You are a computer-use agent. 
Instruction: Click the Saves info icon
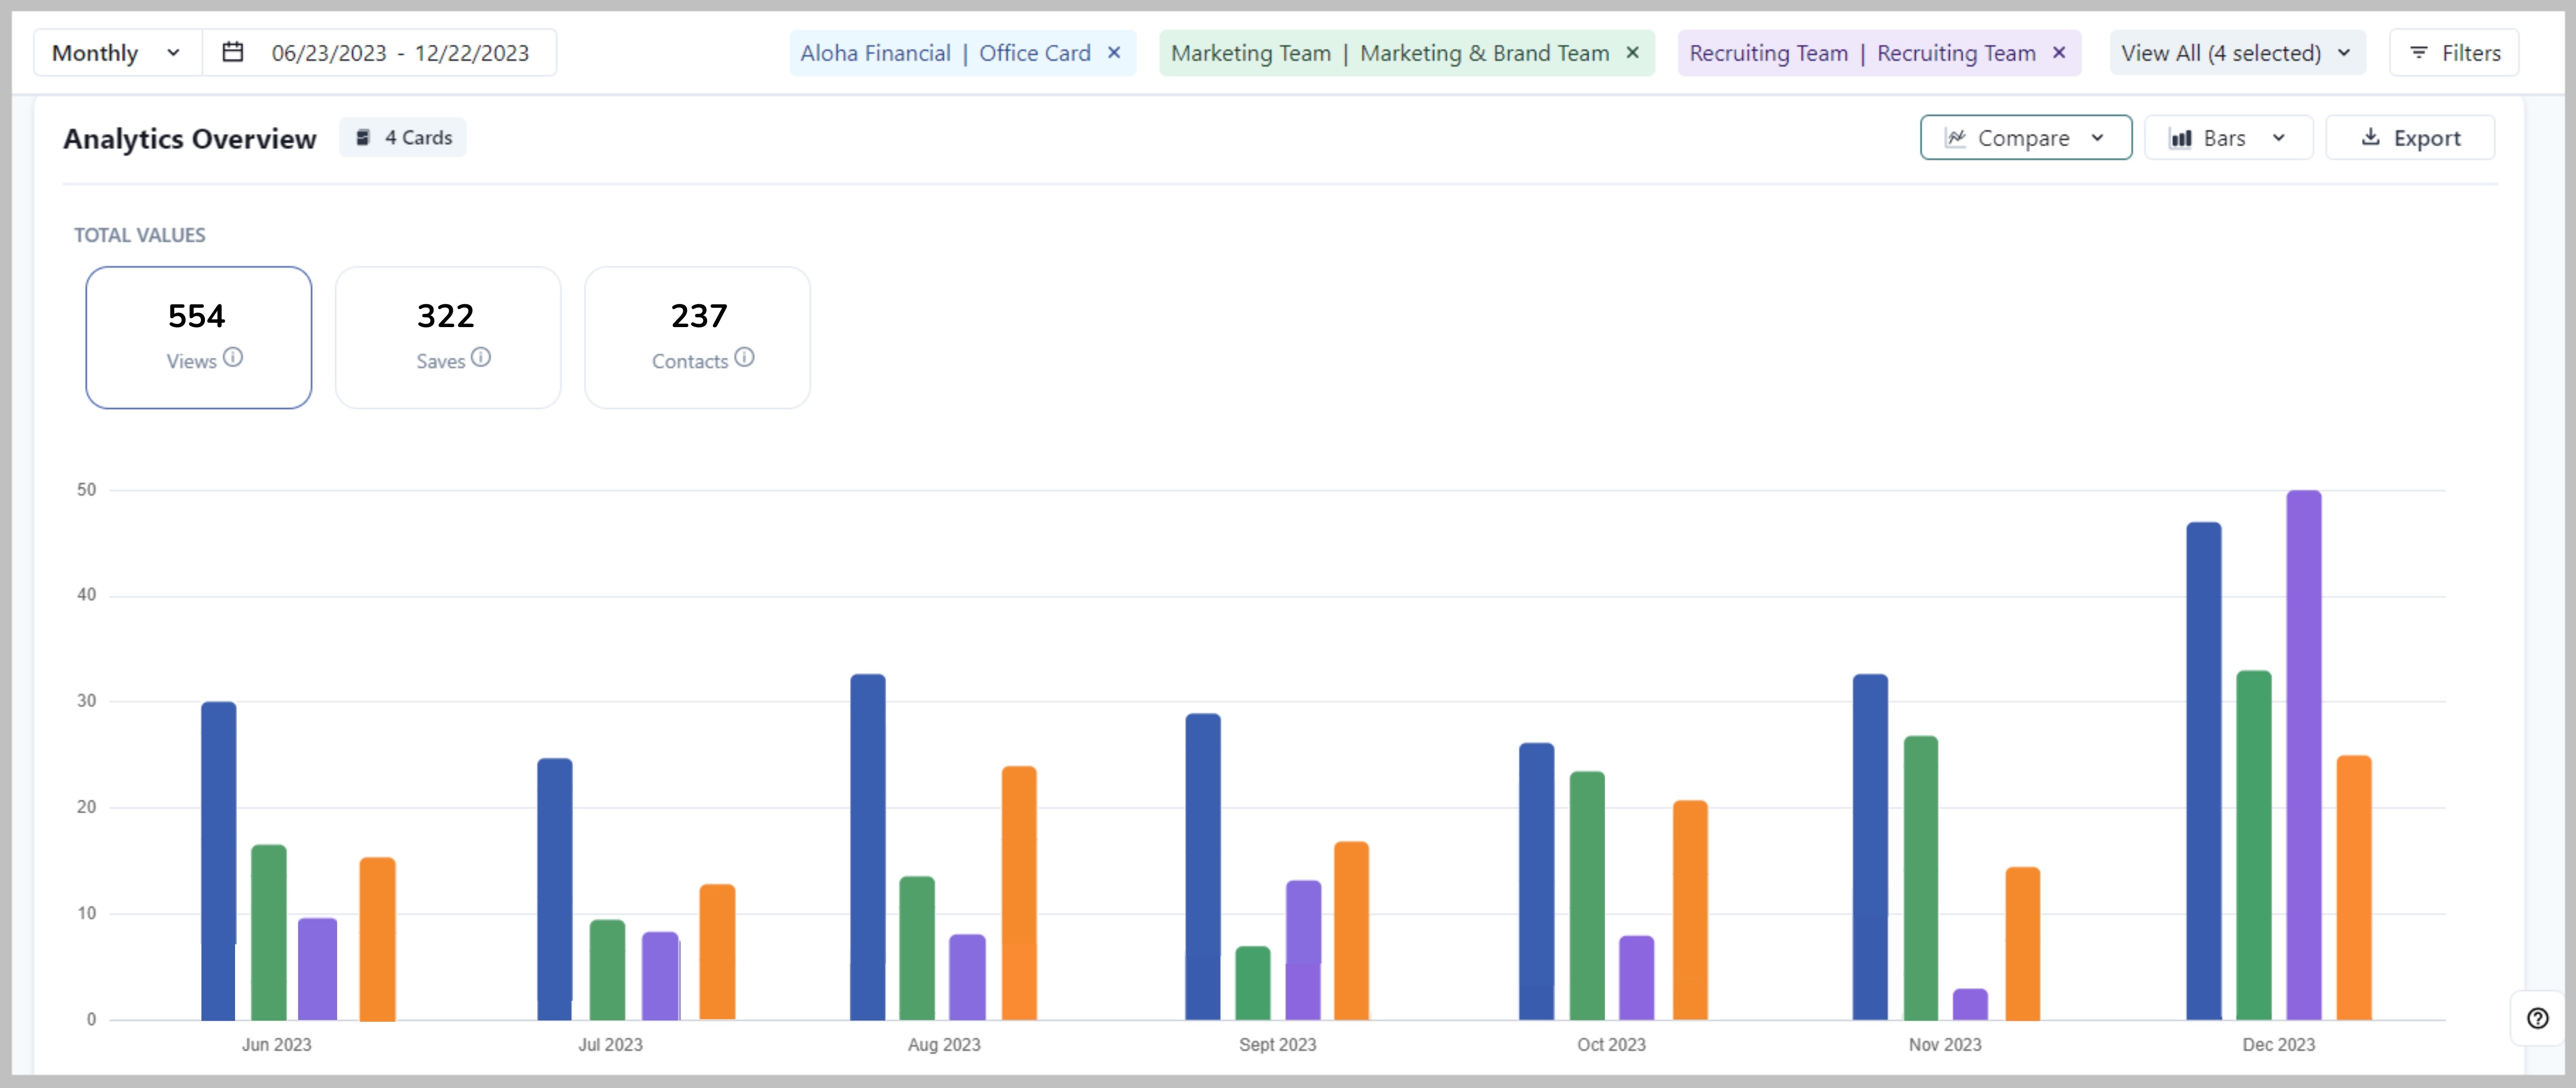click(x=481, y=358)
